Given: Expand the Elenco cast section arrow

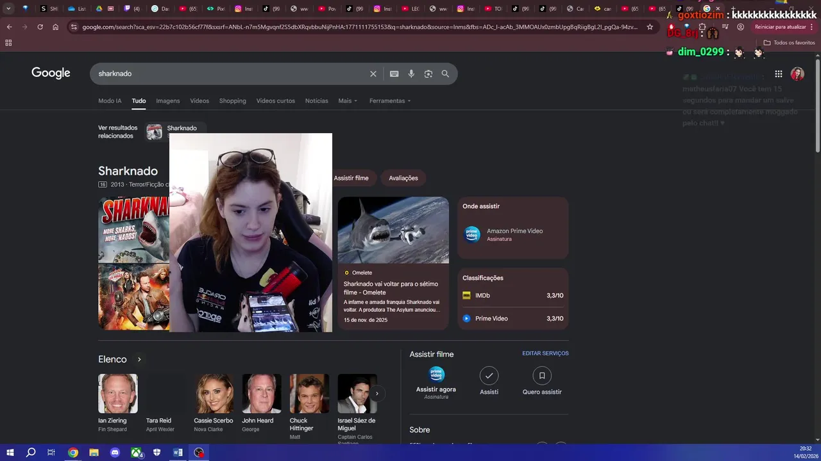Looking at the screenshot, I should tap(139, 359).
